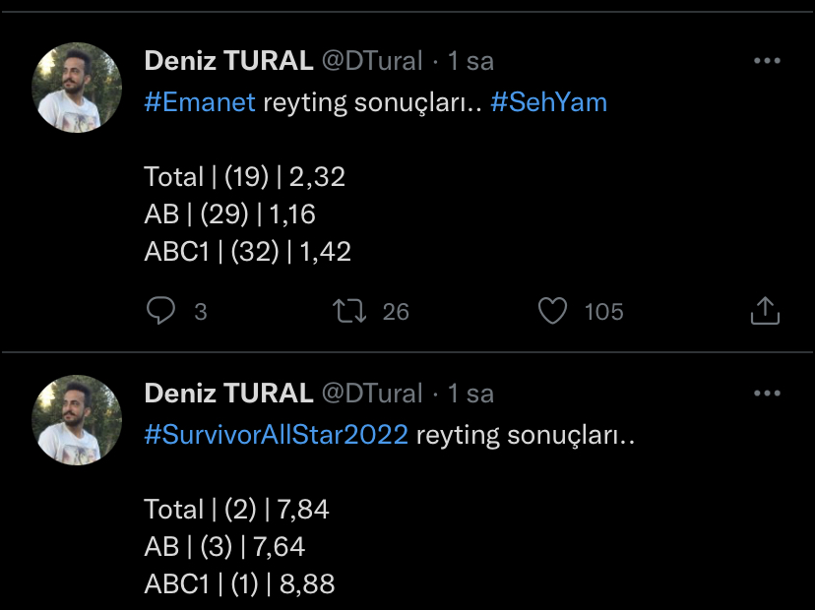Open more options on the #Emanet tweet
The image size is (815, 610).
click(x=766, y=61)
